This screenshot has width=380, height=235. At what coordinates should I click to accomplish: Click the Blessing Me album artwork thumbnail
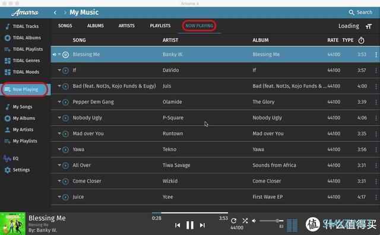pos(12,224)
